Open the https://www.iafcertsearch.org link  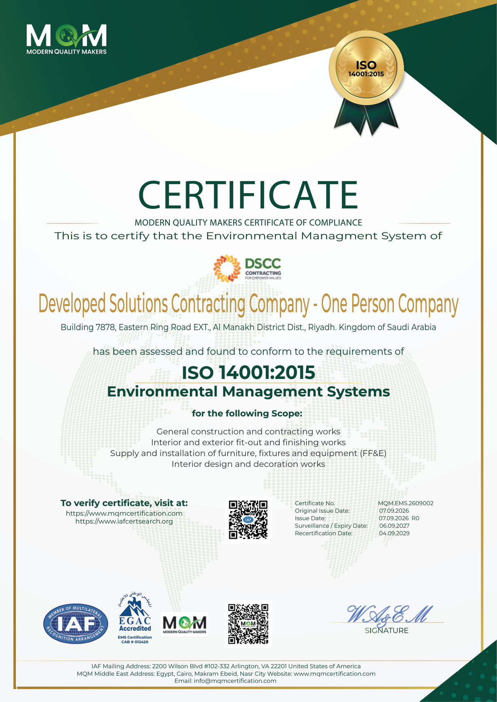coord(124,521)
